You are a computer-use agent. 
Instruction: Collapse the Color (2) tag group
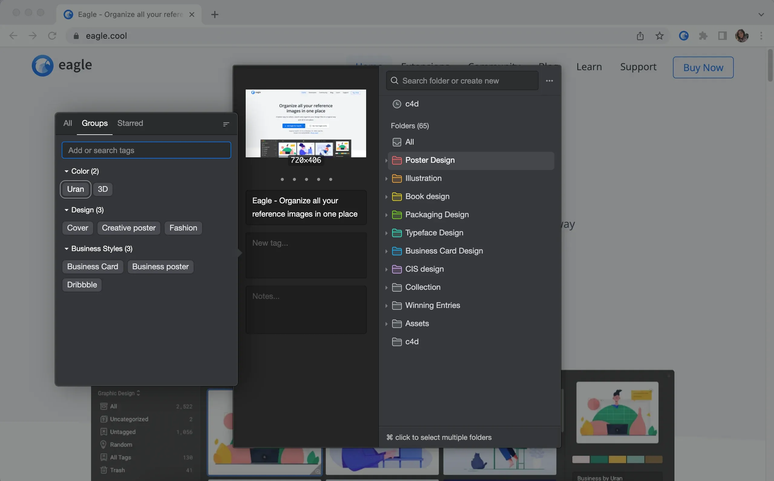pyautogui.click(x=67, y=171)
